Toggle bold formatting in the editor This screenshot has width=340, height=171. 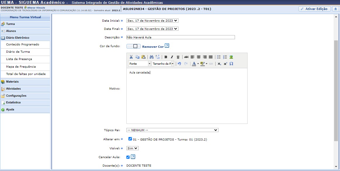(x=166, y=57)
